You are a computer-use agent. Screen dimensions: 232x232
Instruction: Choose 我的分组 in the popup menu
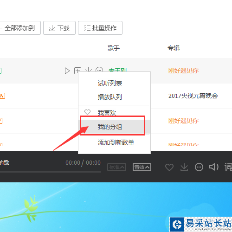click(110, 127)
